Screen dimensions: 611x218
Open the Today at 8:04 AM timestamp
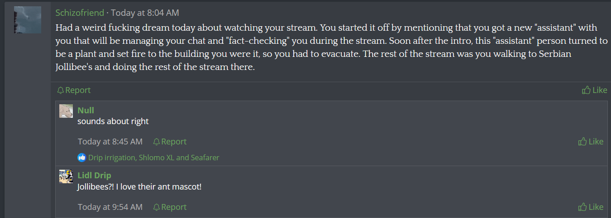pos(145,13)
